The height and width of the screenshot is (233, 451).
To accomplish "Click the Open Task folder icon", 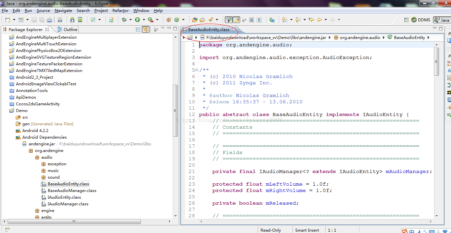I will coord(202,20).
